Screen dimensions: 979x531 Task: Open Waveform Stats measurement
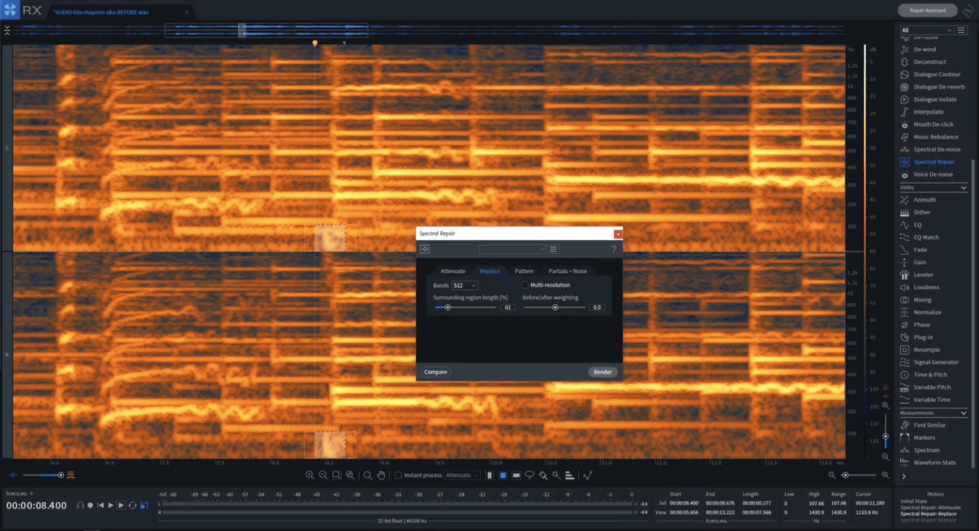pos(934,462)
